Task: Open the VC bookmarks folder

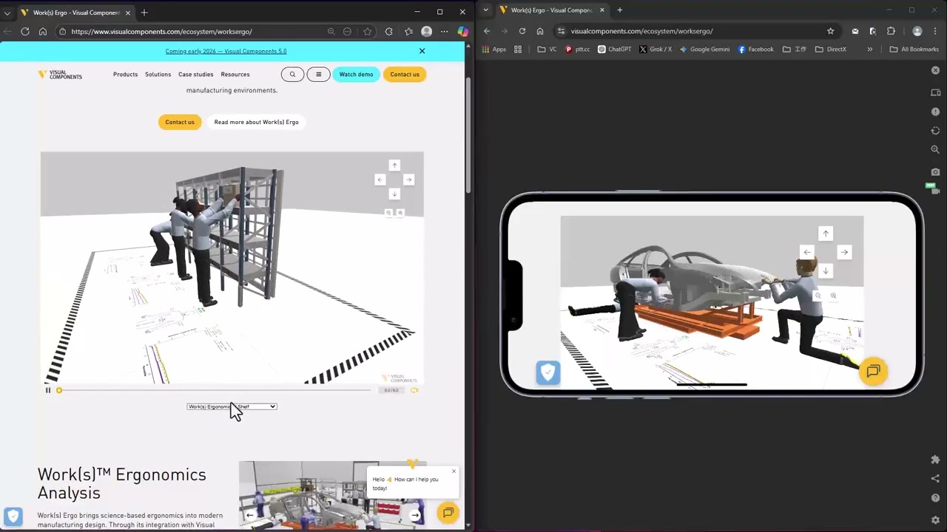Action: click(x=547, y=50)
